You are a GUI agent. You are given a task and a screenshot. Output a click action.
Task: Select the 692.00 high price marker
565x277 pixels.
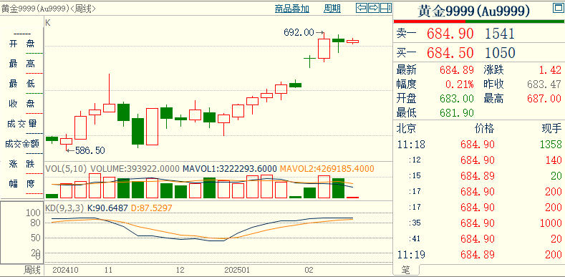click(299, 32)
